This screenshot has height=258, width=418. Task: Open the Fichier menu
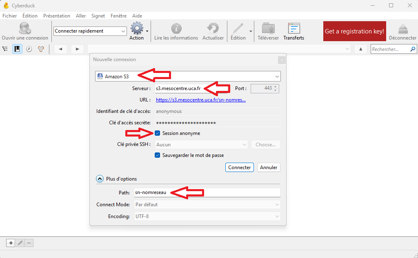(x=10, y=16)
